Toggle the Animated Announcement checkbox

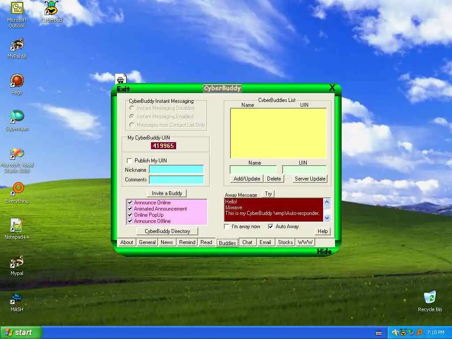click(x=130, y=209)
